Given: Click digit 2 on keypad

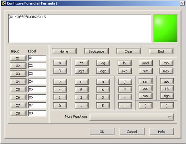Looking at the screenshot, I should pos(81,97).
